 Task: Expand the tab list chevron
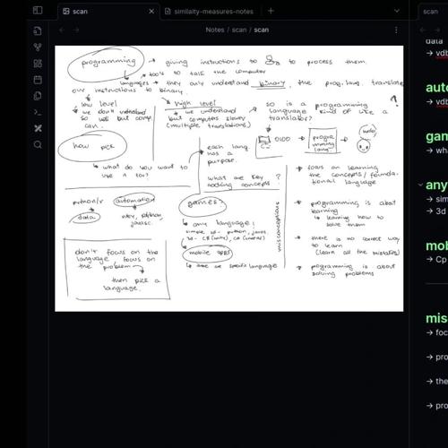(397, 11)
